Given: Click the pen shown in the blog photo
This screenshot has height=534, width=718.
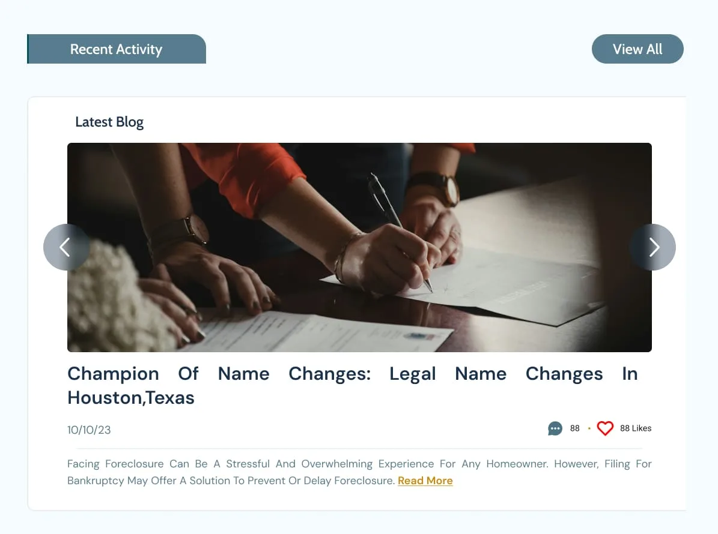Looking at the screenshot, I should (x=400, y=231).
